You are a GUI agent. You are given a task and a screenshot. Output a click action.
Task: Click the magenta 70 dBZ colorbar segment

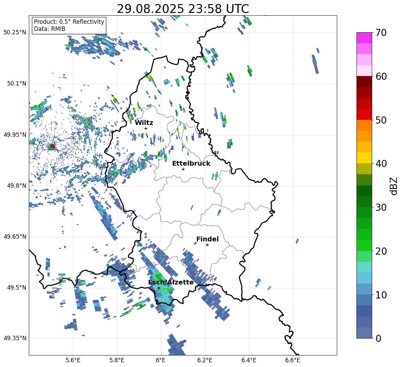(x=364, y=38)
